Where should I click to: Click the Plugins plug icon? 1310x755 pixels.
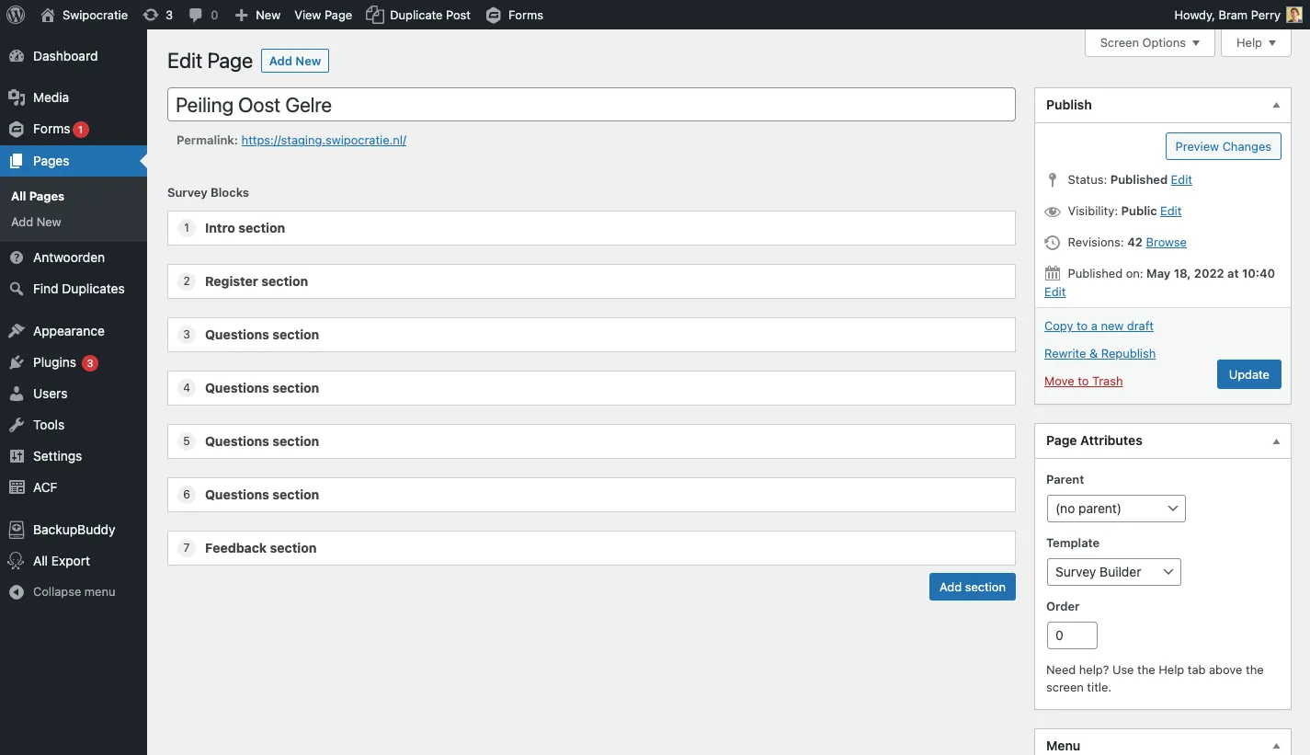16,362
